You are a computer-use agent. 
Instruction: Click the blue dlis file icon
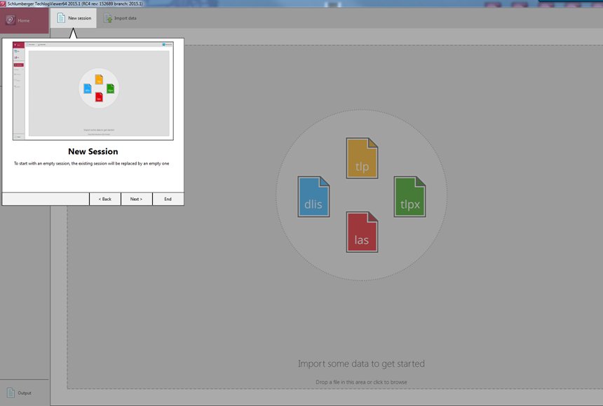[313, 197]
